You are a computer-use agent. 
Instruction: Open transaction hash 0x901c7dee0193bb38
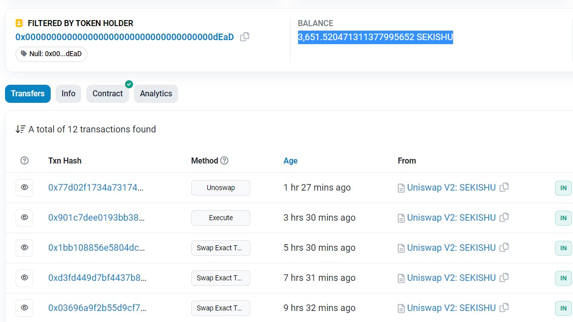tap(96, 218)
